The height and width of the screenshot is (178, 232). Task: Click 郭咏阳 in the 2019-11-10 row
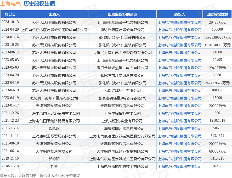[54, 159]
